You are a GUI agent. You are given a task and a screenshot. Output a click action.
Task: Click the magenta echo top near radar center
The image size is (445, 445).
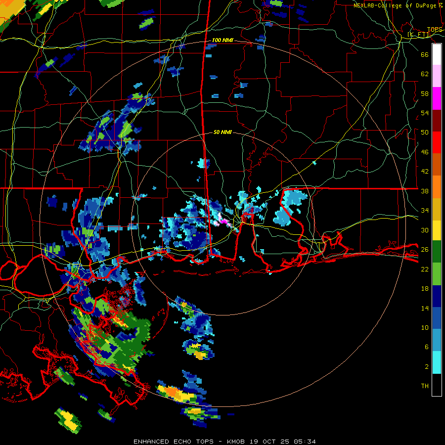point(225,221)
